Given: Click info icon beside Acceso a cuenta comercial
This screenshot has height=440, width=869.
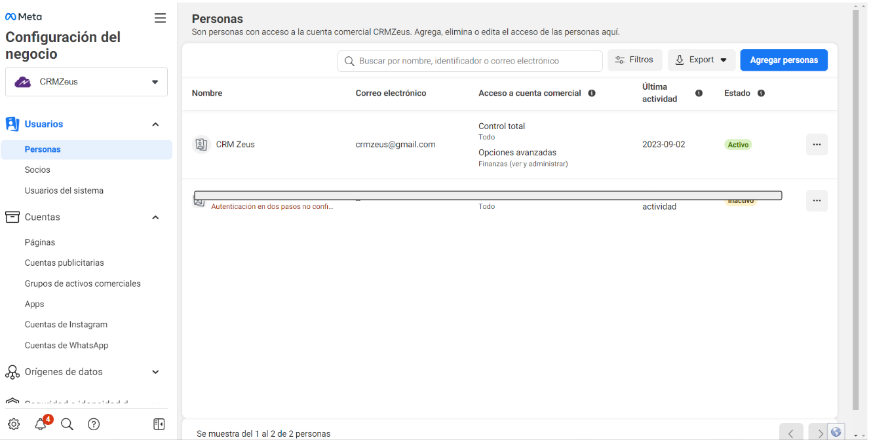Looking at the screenshot, I should [x=592, y=94].
